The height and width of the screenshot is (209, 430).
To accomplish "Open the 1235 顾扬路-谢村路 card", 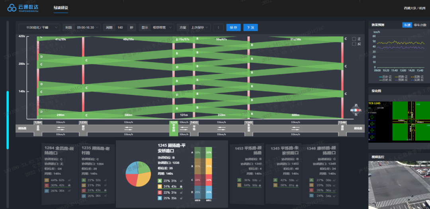I will coord(97,174).
